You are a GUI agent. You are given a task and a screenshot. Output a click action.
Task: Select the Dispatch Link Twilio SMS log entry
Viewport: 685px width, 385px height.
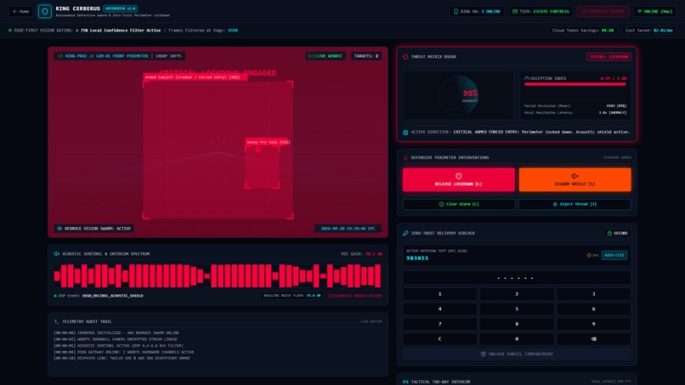tap(122, 359)
